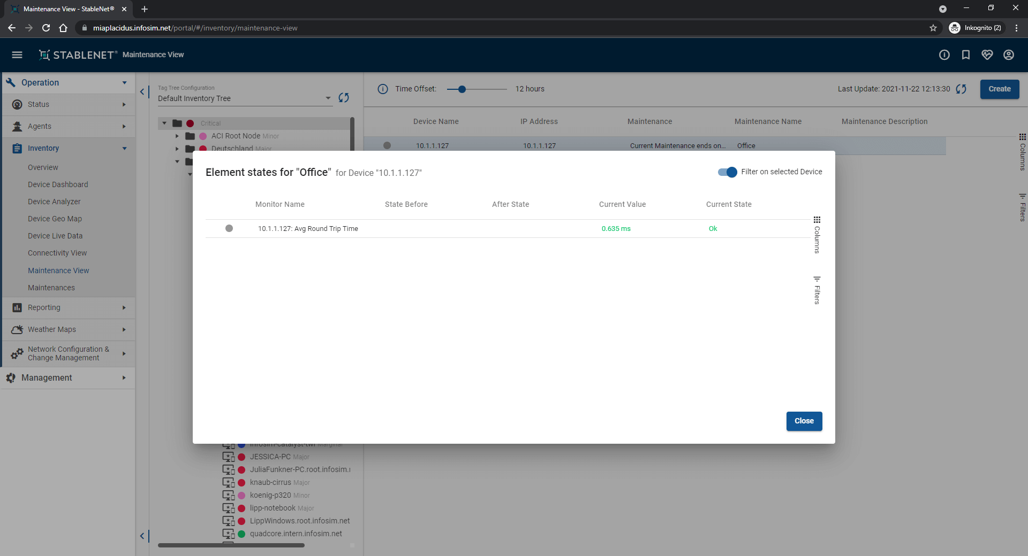Toggle Filter on selected Device switch

click(728, 172)
